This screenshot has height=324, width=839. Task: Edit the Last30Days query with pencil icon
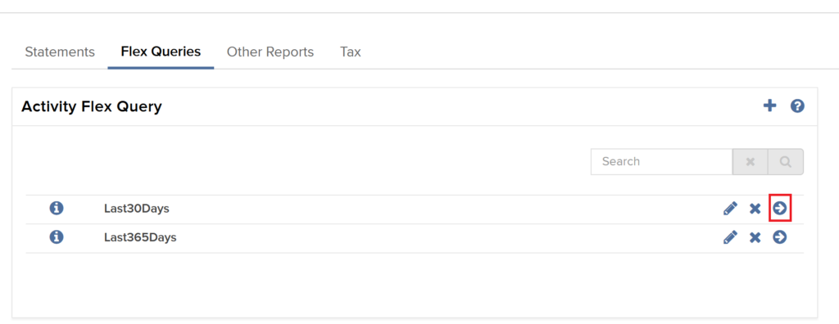730,209
